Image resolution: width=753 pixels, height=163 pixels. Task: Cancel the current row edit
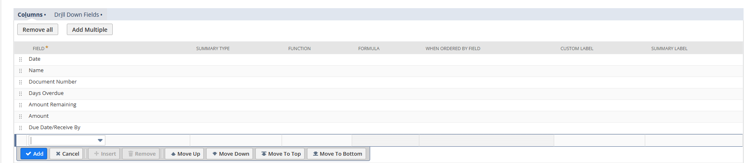pyautogui.click(x=67, y=154)
